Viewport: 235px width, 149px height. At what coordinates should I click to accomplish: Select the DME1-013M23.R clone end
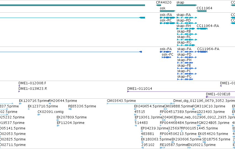click(19, 91)
